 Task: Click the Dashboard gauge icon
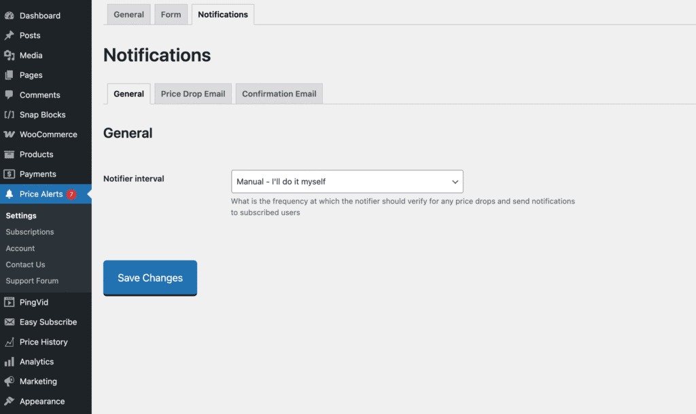pyautogui.click(x=10, y=16)
